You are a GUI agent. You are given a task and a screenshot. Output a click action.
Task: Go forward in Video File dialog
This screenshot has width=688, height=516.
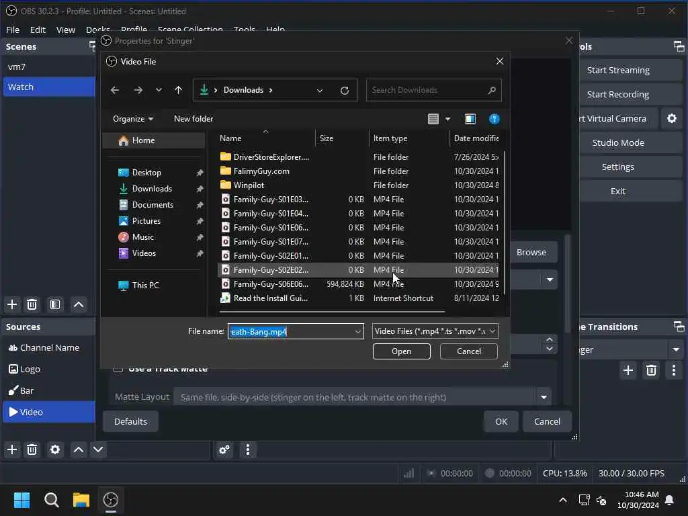coord(138,90)
